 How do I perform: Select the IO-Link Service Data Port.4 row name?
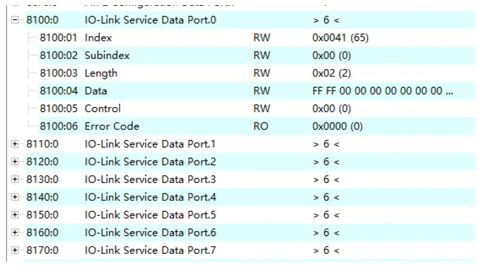pyautogui.click(x=150, y=197)
